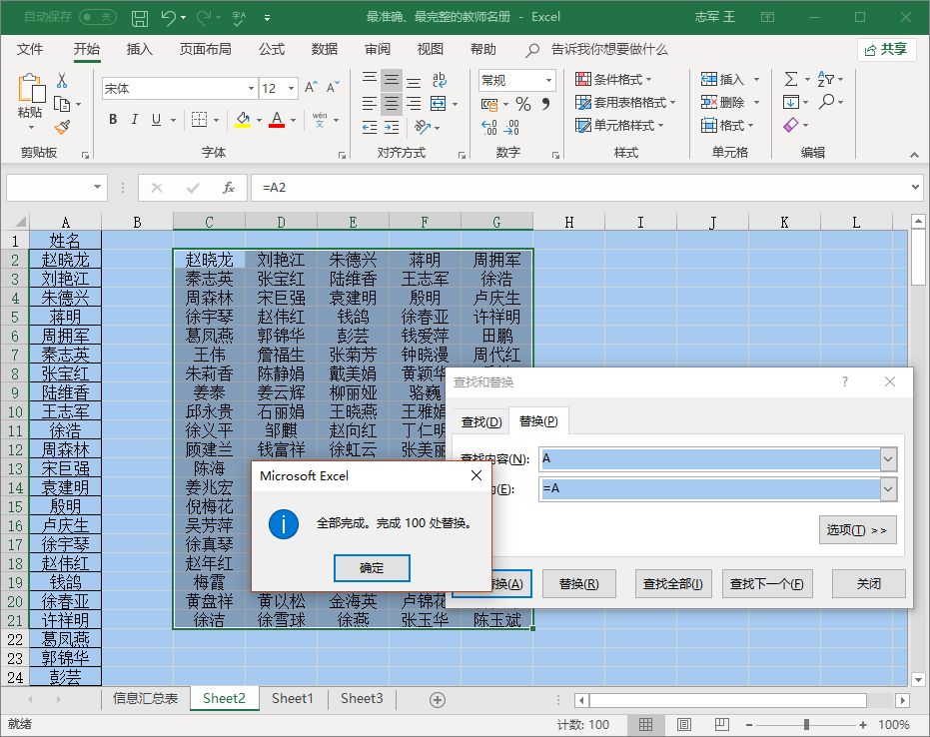Open the find content history dropdown arrow
The height and width of the screenshot is (737, 930).
[x=888, y=459]
